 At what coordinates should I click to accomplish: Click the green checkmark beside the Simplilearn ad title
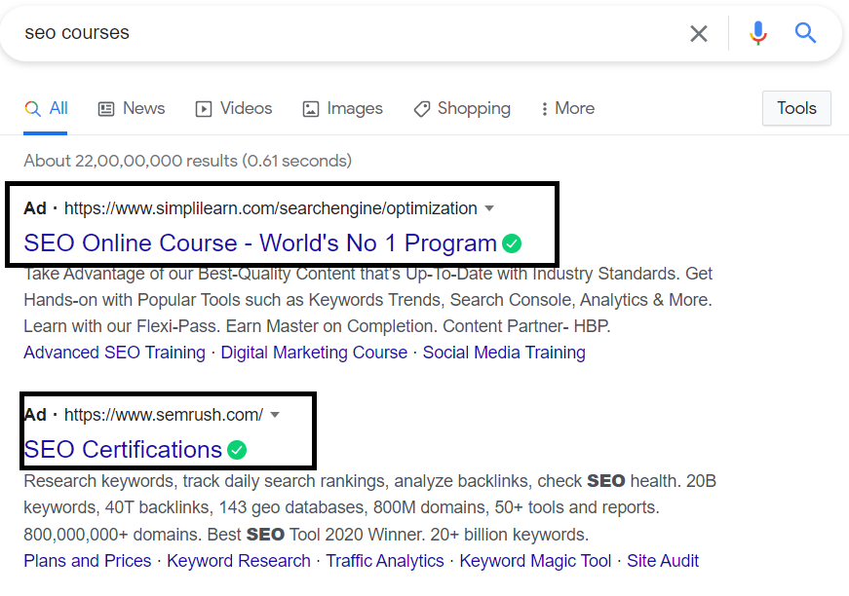point(512,243)
